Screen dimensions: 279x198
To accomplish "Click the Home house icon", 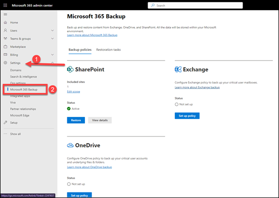I will 6,22.
